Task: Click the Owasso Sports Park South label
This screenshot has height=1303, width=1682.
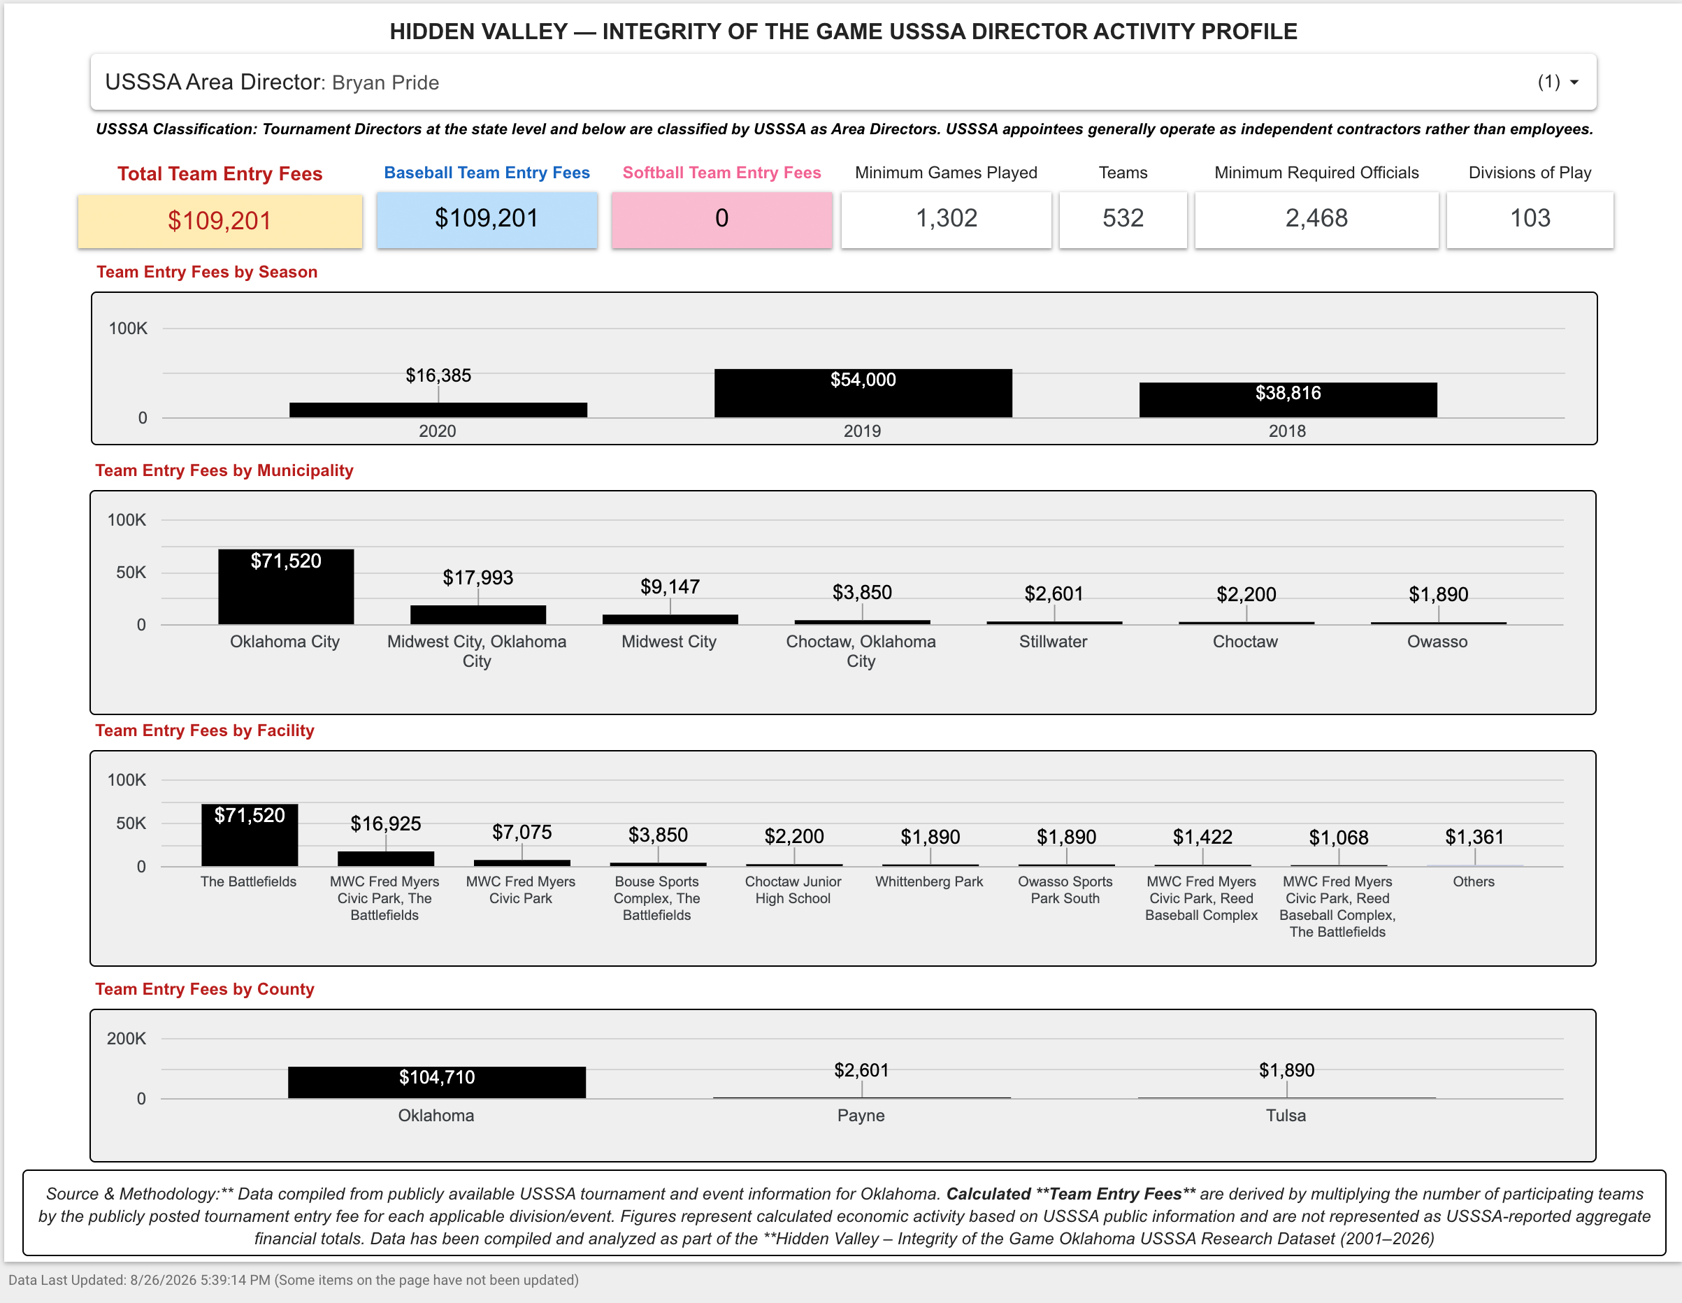Action: pyautogui.click(x=1065, y=891)
